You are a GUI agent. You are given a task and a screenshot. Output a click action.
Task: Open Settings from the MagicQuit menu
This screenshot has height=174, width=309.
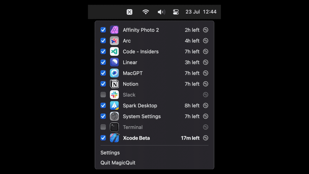[110, 153]
